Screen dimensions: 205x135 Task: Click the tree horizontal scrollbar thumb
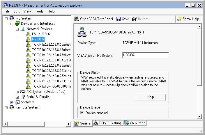[26, 124]
